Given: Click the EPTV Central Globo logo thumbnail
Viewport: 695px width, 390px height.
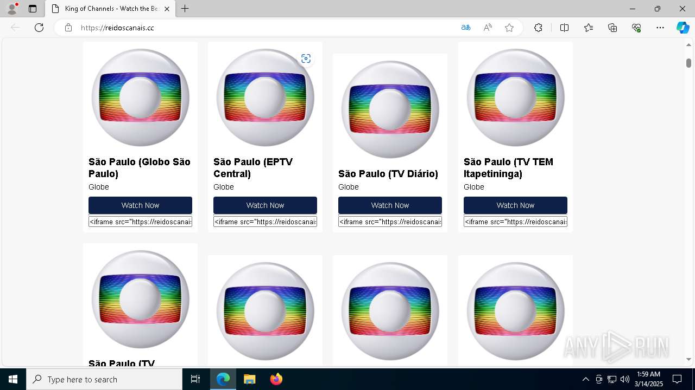Looking at the screenshot, I should click(265, 97).
